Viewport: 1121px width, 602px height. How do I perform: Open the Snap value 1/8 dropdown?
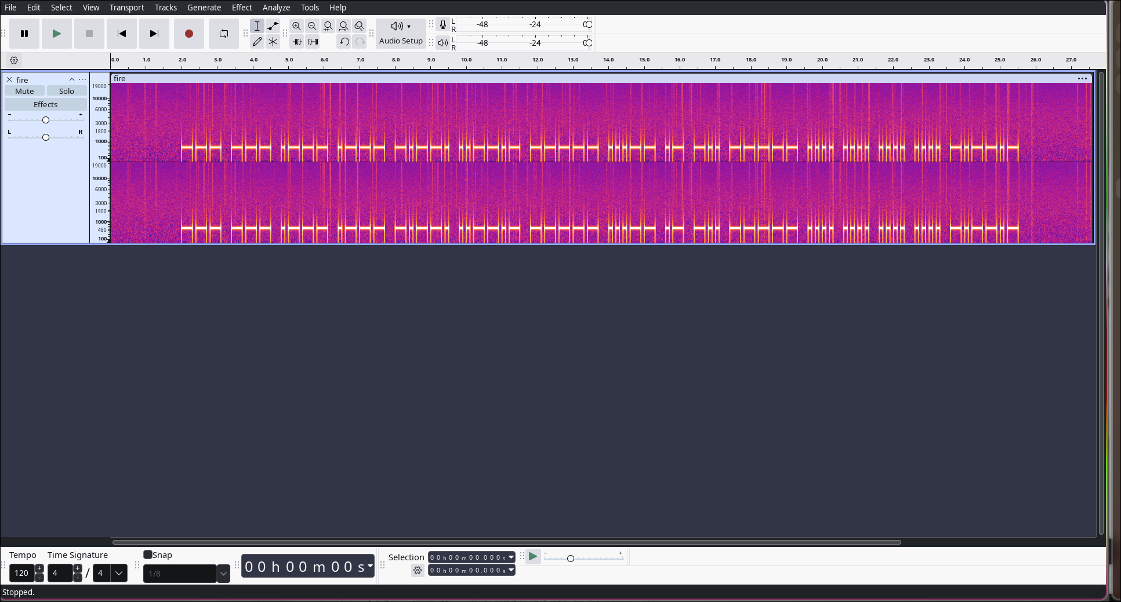223,574
